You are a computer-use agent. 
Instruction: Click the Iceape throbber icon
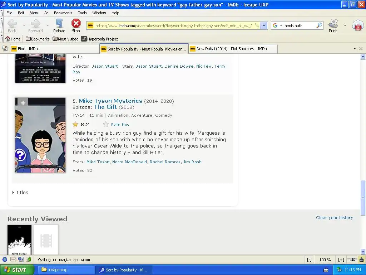tap(358, 25)
